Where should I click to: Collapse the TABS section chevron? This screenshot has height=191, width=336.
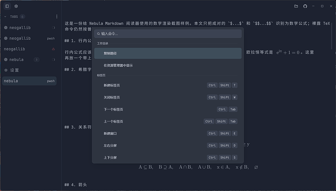click(5, 17)
